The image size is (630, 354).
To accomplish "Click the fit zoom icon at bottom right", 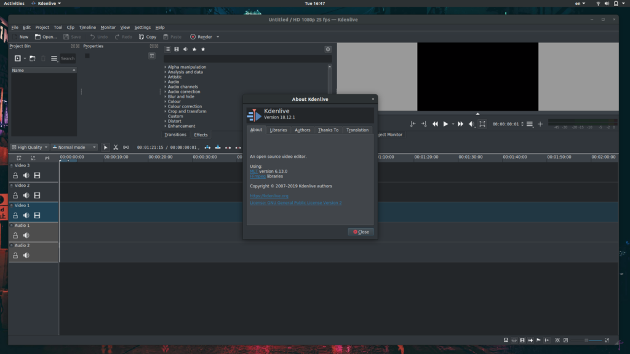I will [x=607, y=339].
